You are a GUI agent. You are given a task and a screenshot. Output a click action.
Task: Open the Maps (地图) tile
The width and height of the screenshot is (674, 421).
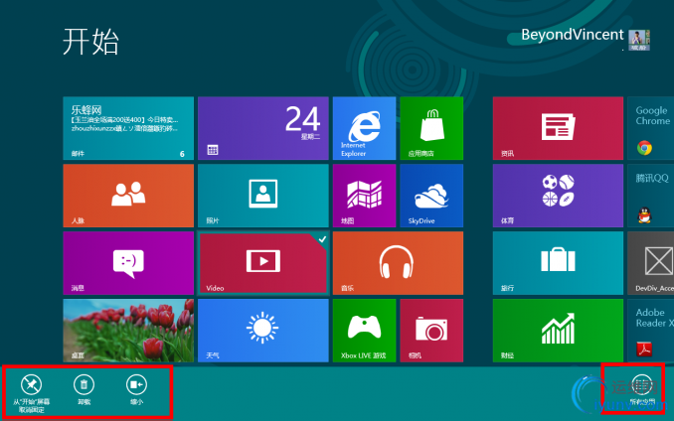[x=364, y=196]
